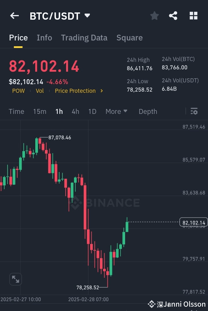Expand chart to fullscreen with corner icon
This screenshot has width=208, height=311.
pyautogui.click(x=15, y=279)
